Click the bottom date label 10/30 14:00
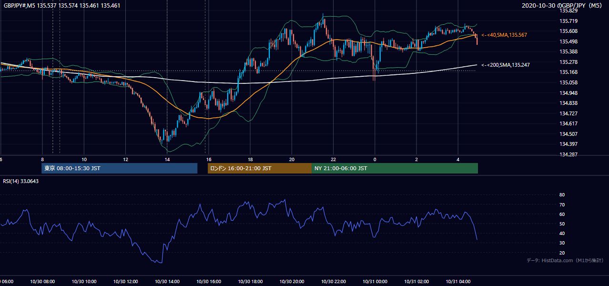Image resolution: width=609 pixels, height=286 pixels. (167, 282)
